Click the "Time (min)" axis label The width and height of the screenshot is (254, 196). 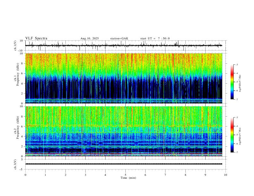click(128, 178)
